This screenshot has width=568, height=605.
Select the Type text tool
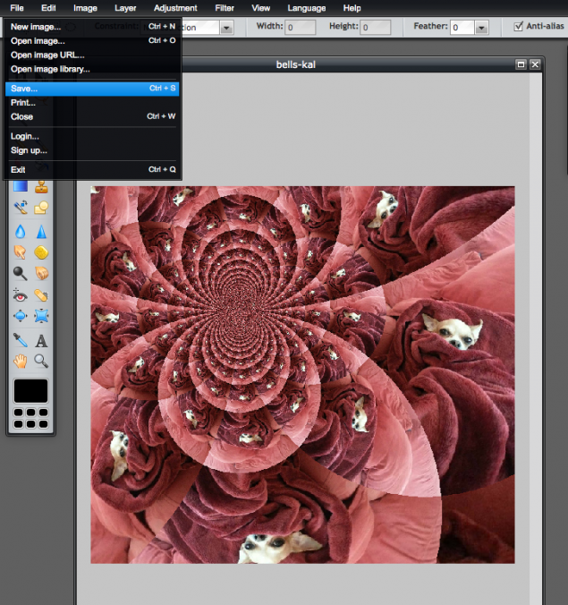click(x=41, y=341)
